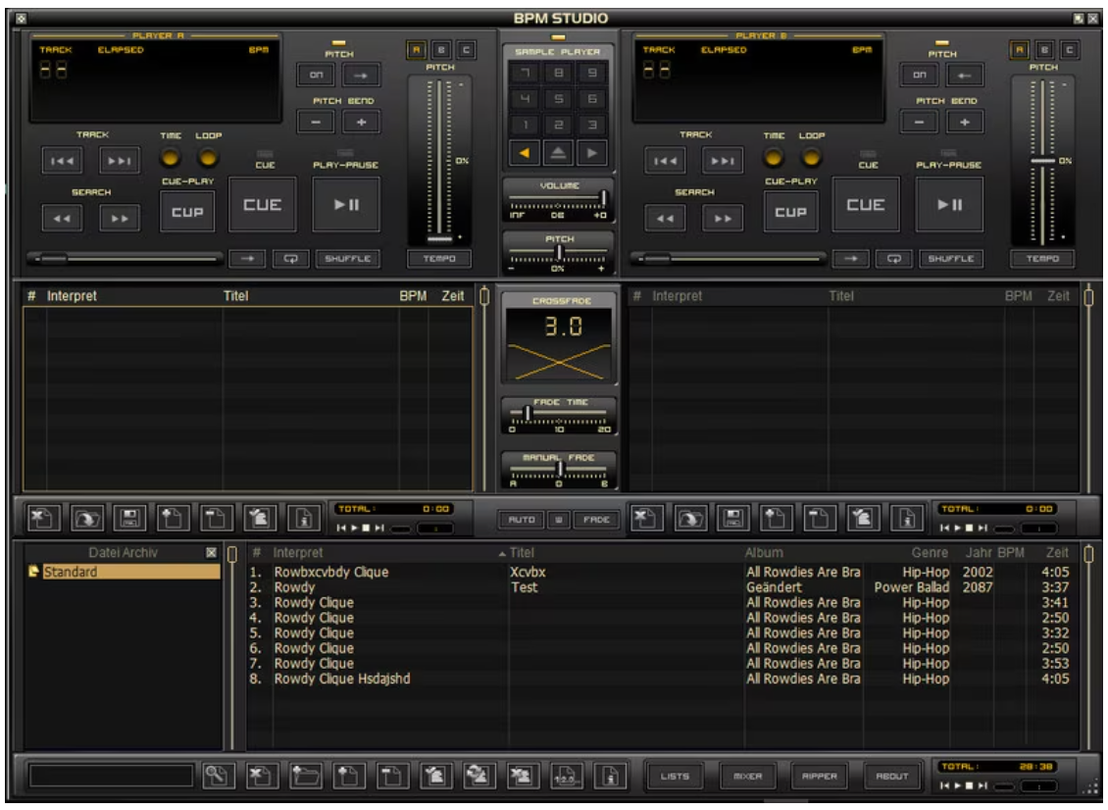Sort archive list by Album column header
Viewport: 1108px width, 810px height.
point(764,553)
